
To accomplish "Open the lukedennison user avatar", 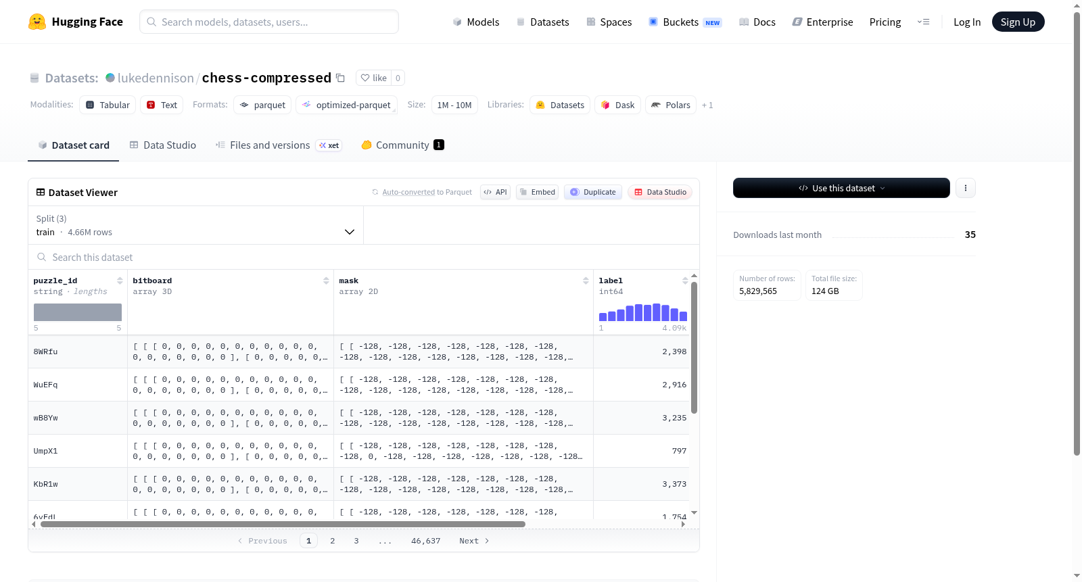I will [x=110, y=78].
